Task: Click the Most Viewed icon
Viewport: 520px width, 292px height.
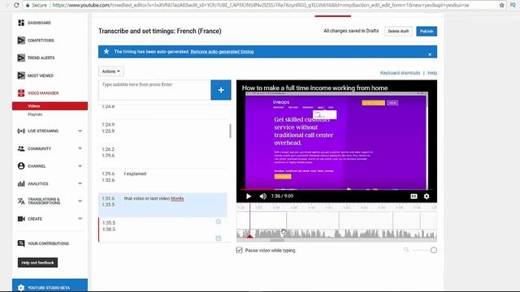Action: click(x=21, y=75)
